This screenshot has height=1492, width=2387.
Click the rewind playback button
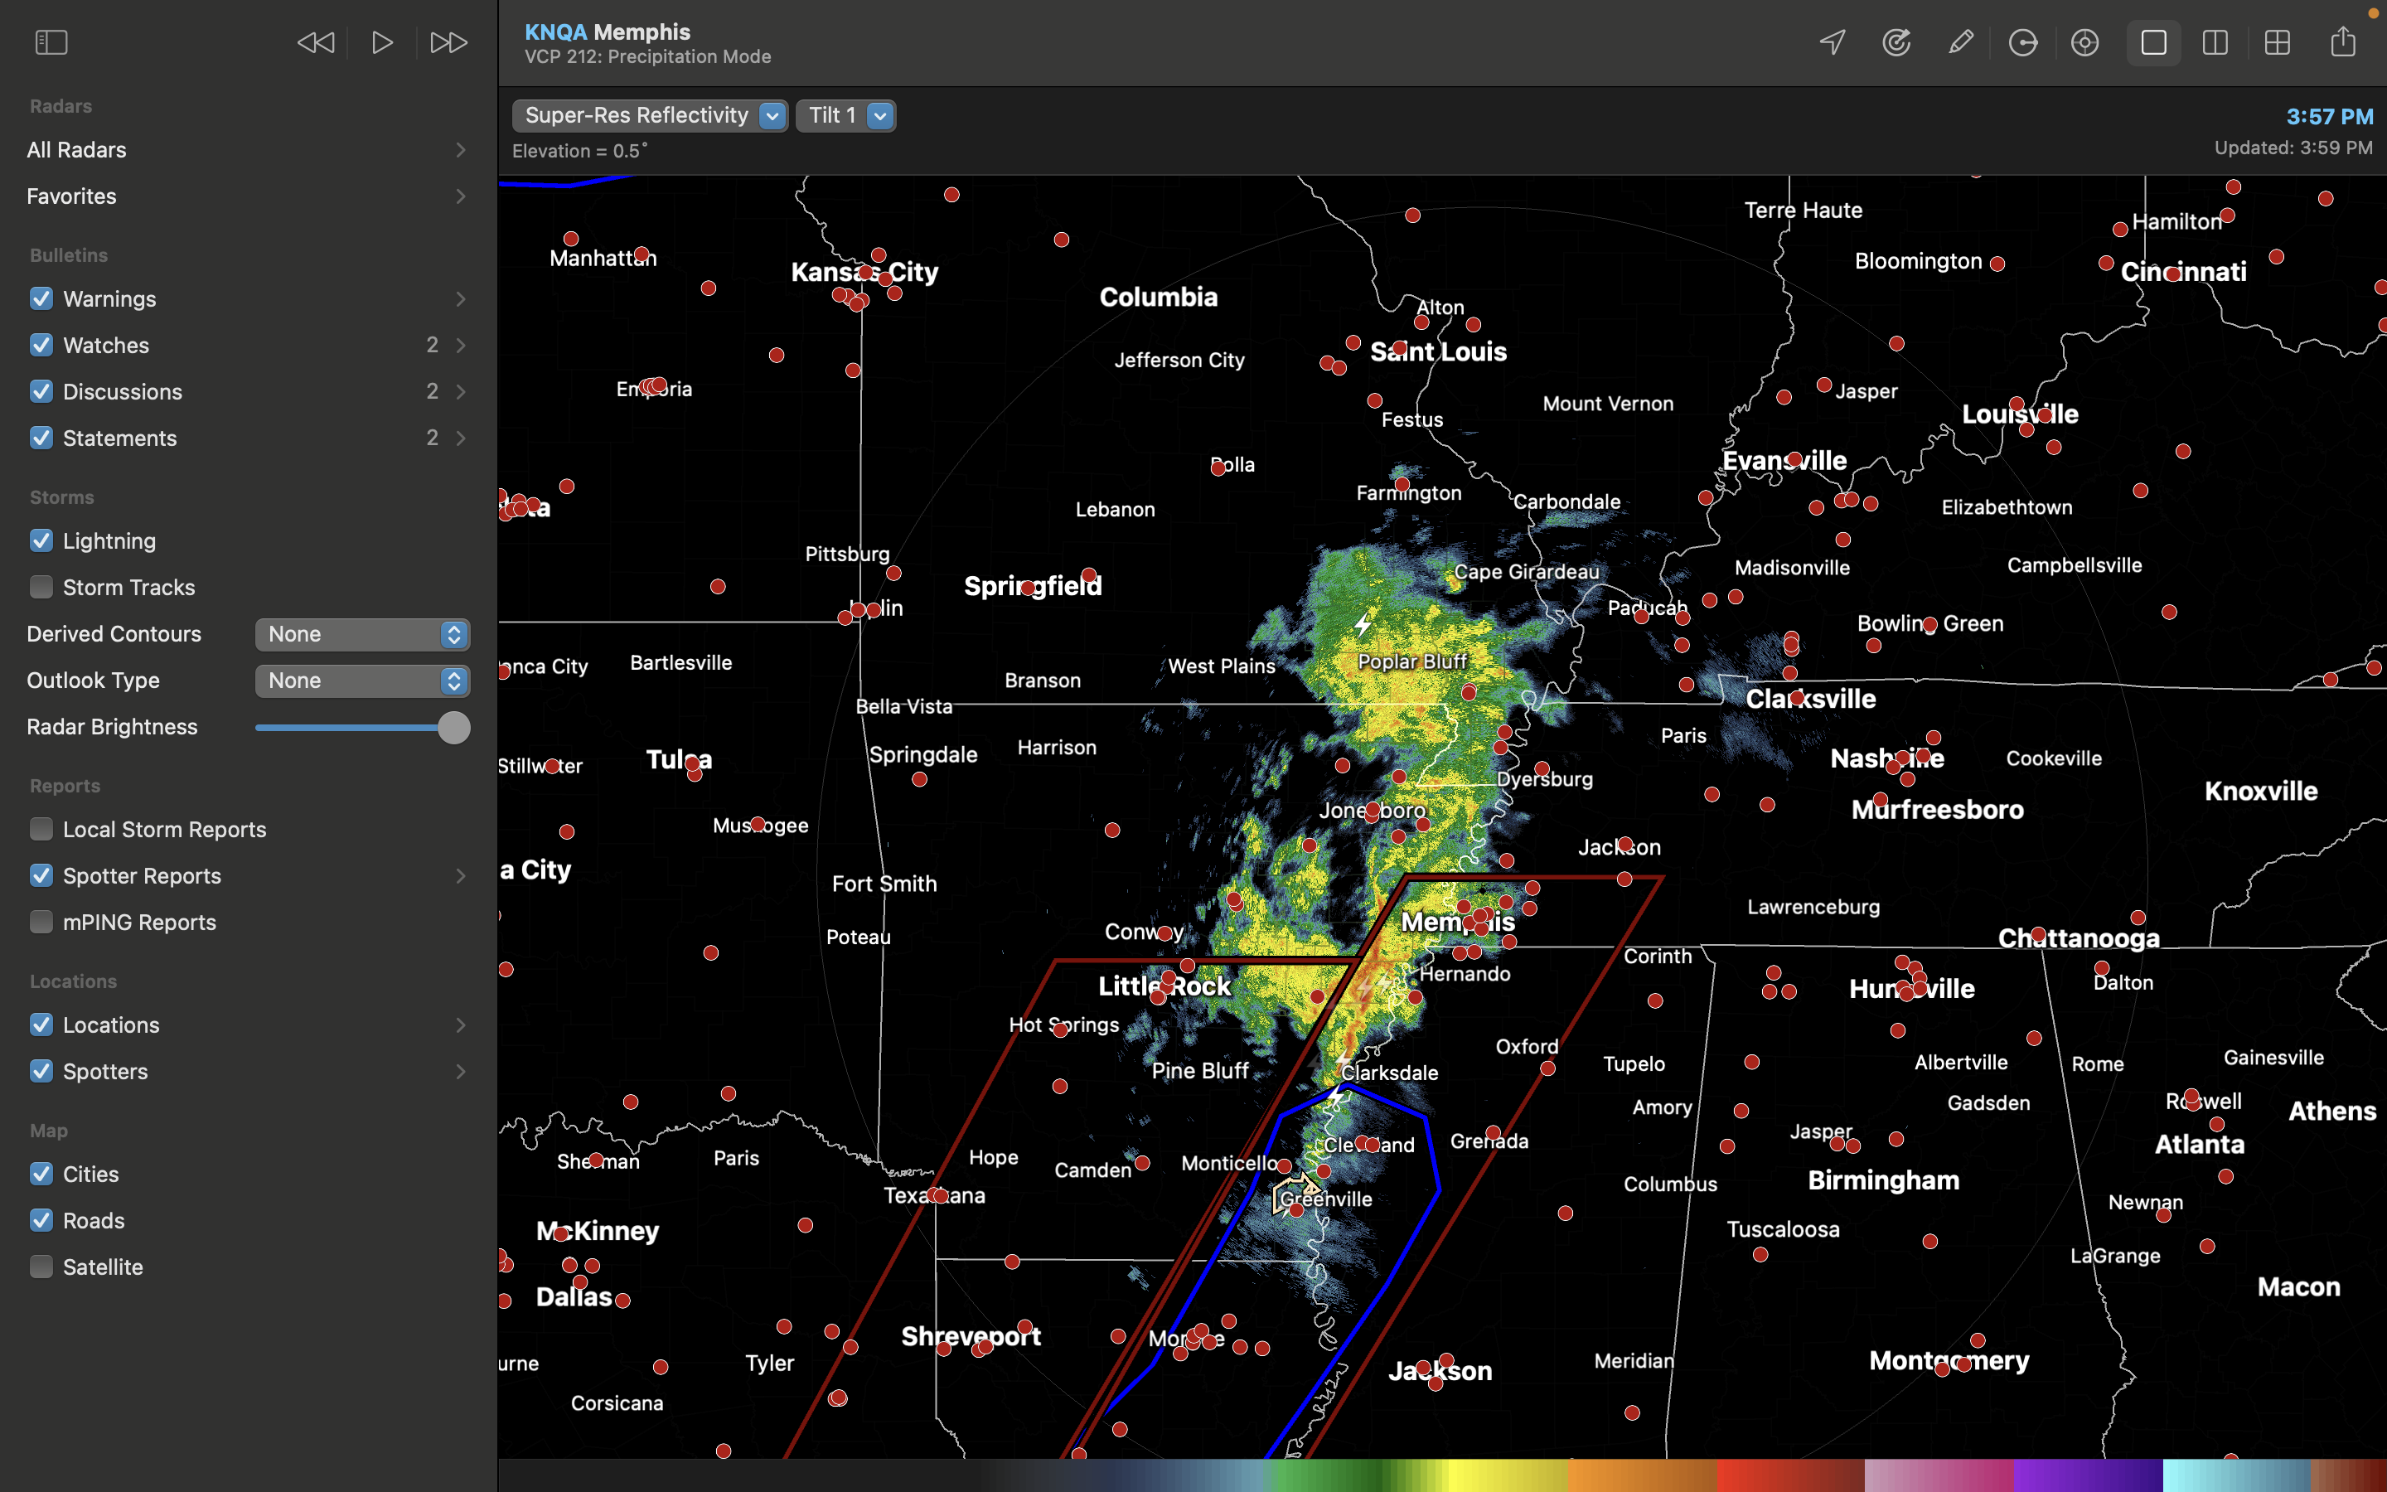click(x=316, y=42)
